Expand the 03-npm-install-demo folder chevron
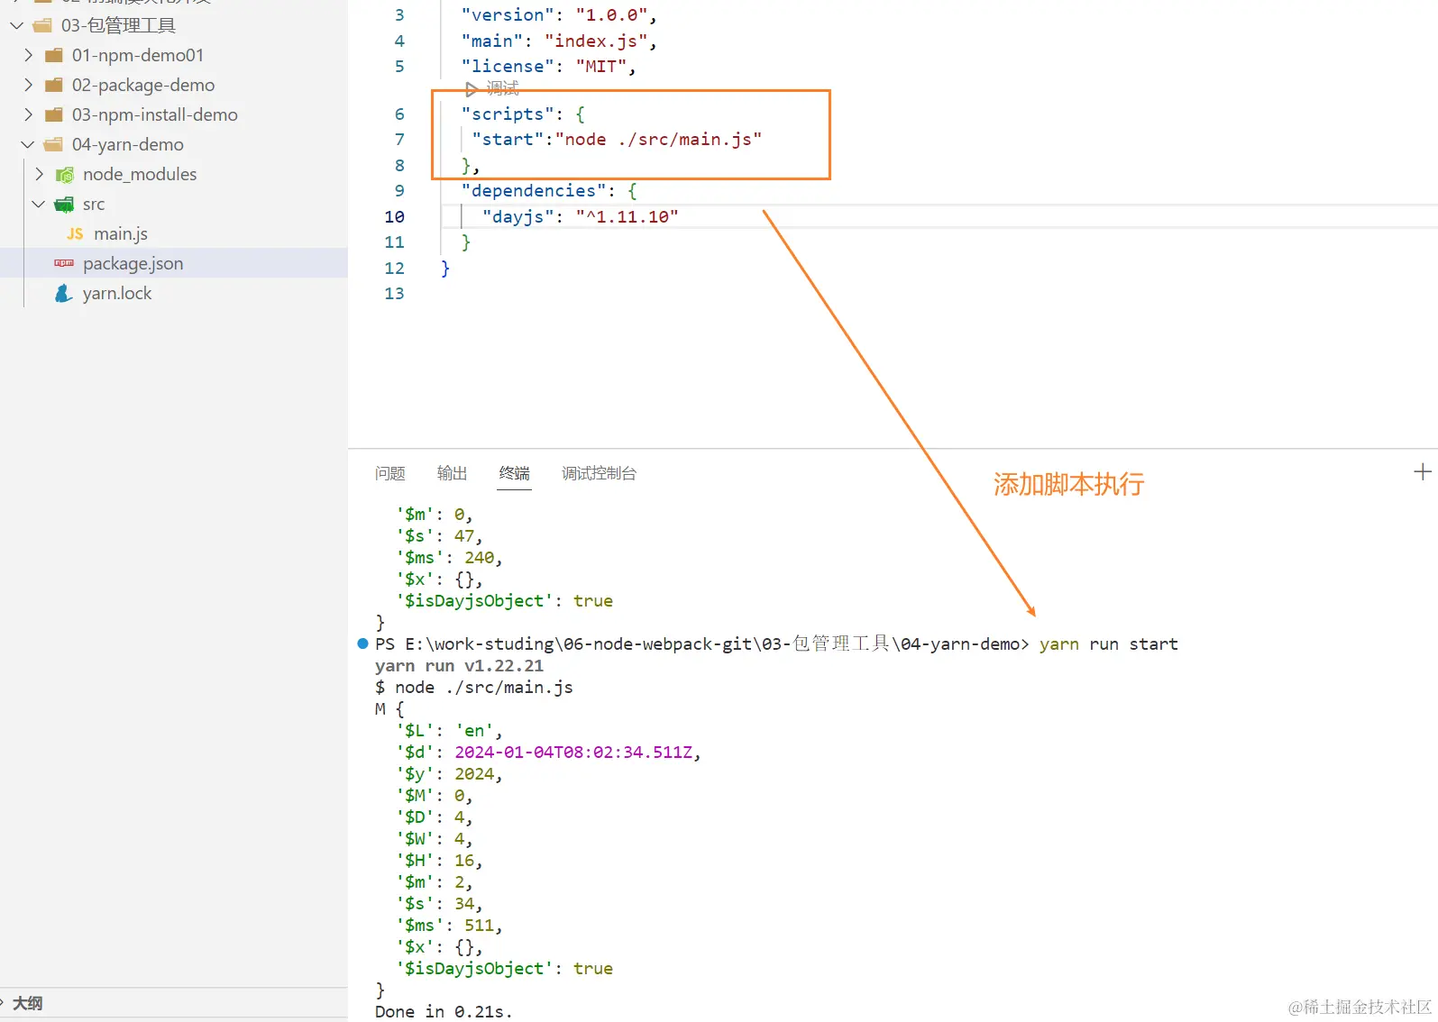 click(28, 114)
